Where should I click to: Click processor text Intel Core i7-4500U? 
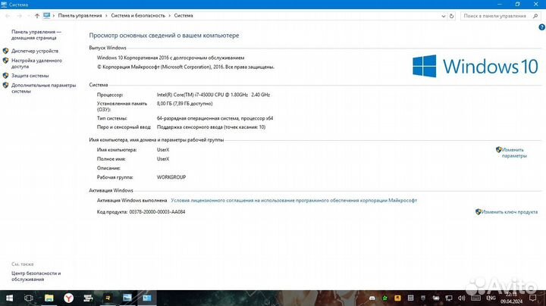click(x=213, y=95)
